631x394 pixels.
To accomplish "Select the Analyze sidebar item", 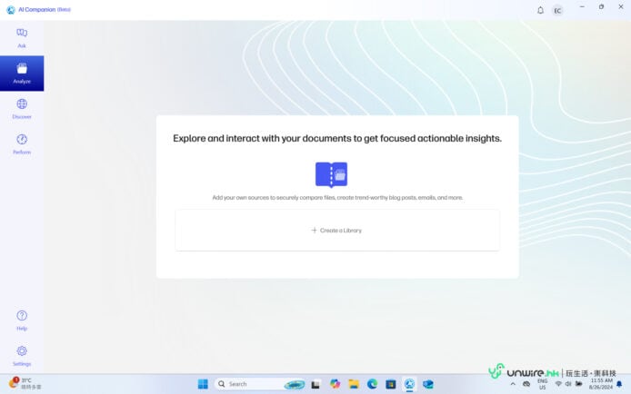I will (22, 73).
